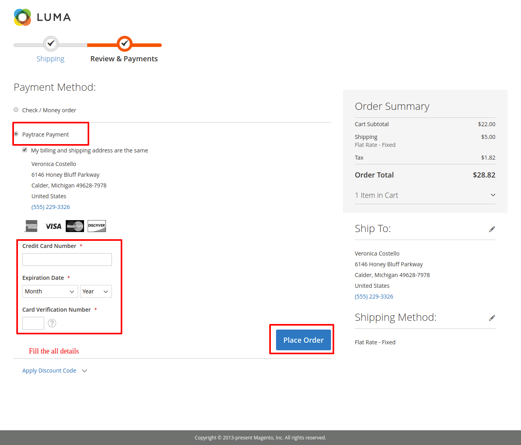The width and height of the screenshot is (521, 445).
Task: Click the CVV help question mark icon
Action: 52,323
